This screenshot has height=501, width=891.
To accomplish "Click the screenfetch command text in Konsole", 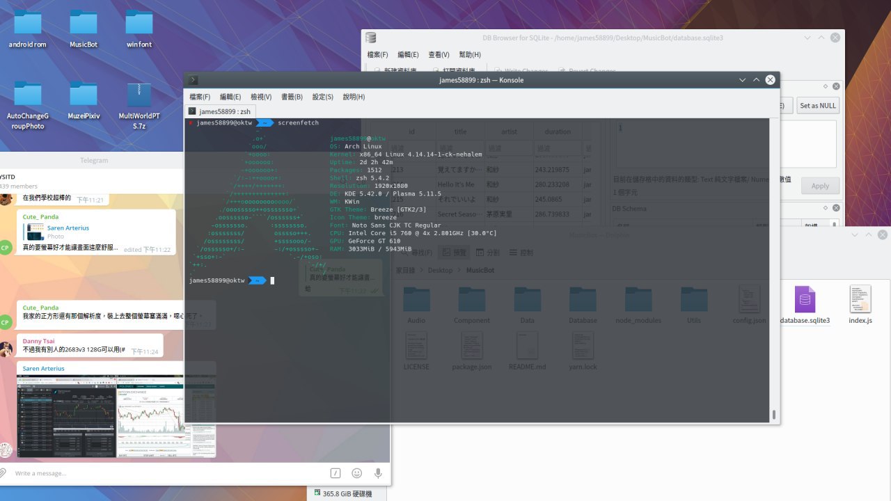I will [298, 122].
